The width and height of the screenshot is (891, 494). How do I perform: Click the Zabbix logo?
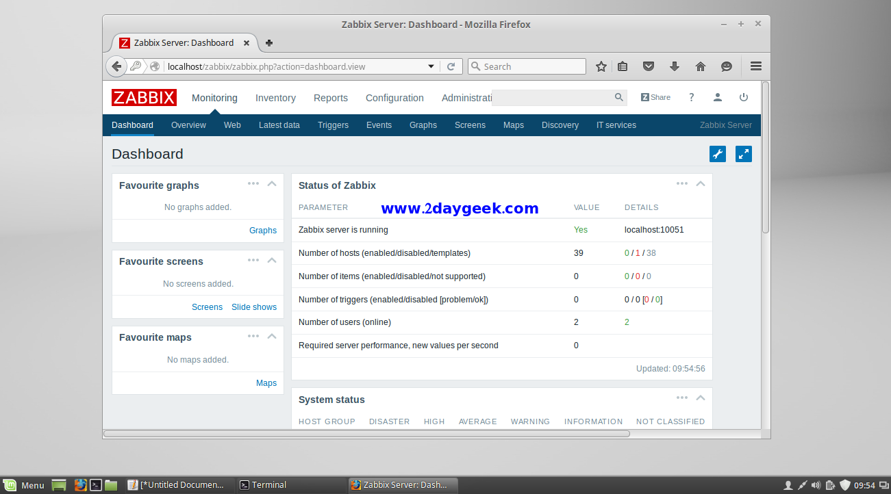(144, 97)
